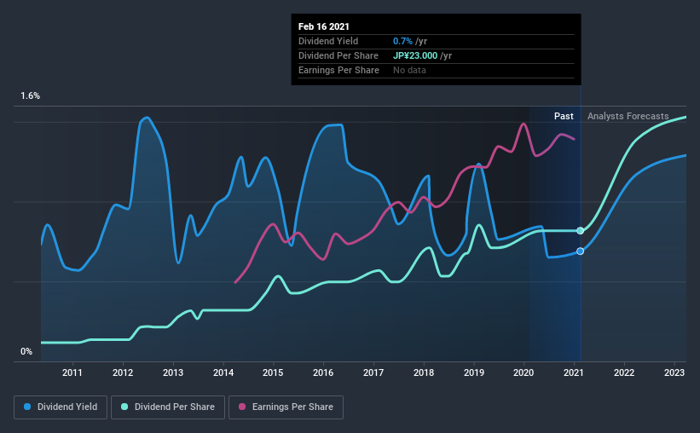Select the 2015 label on the x-axis
The image size is (700, 433).
tap(273, 372)
